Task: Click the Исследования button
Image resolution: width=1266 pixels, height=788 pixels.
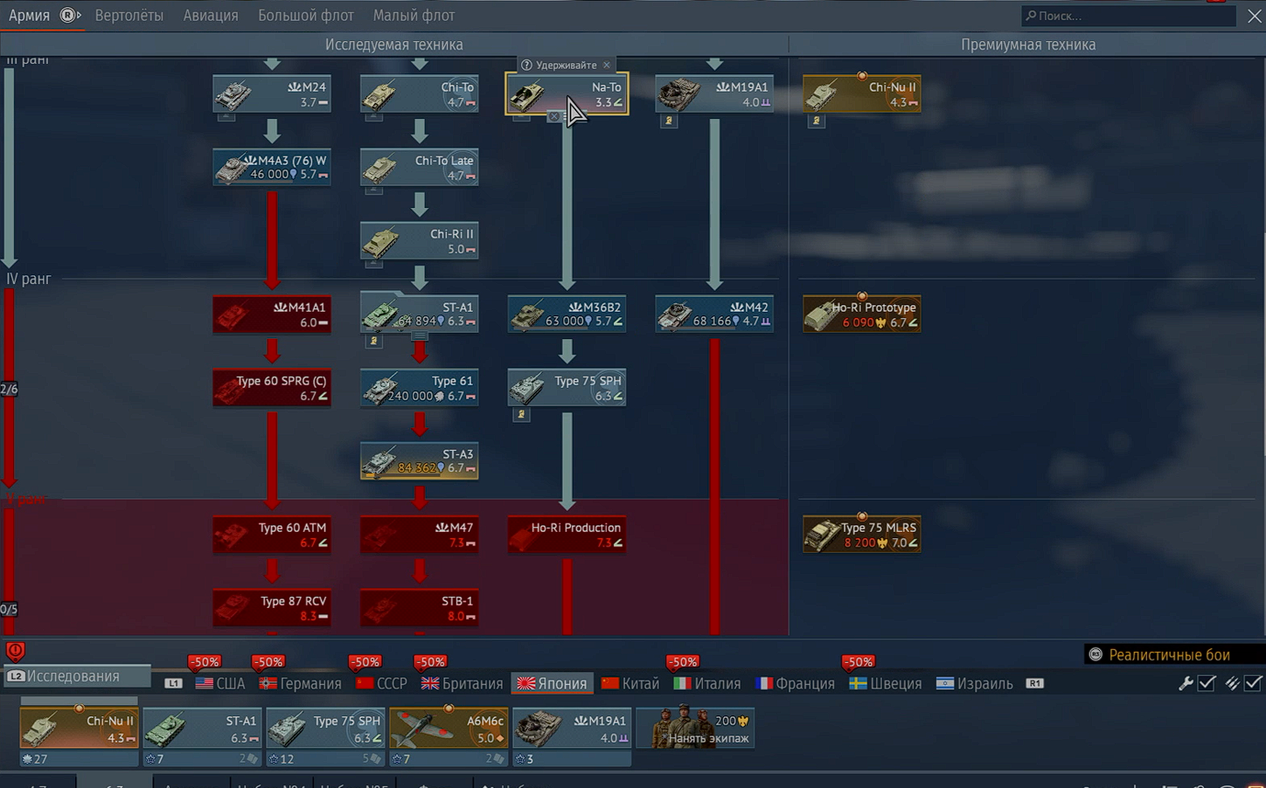Action: [x=76, y=676]
